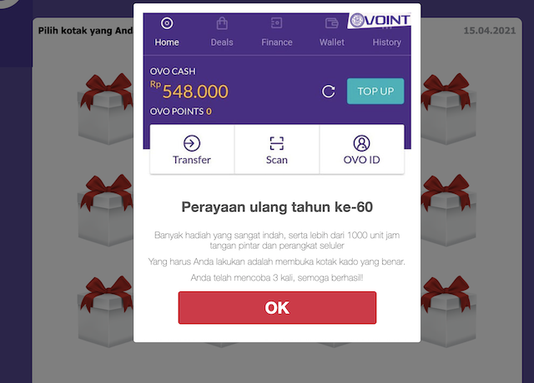This screenshot has width=534, height=383.
Task: View the History tab
Action: point(386,42)
